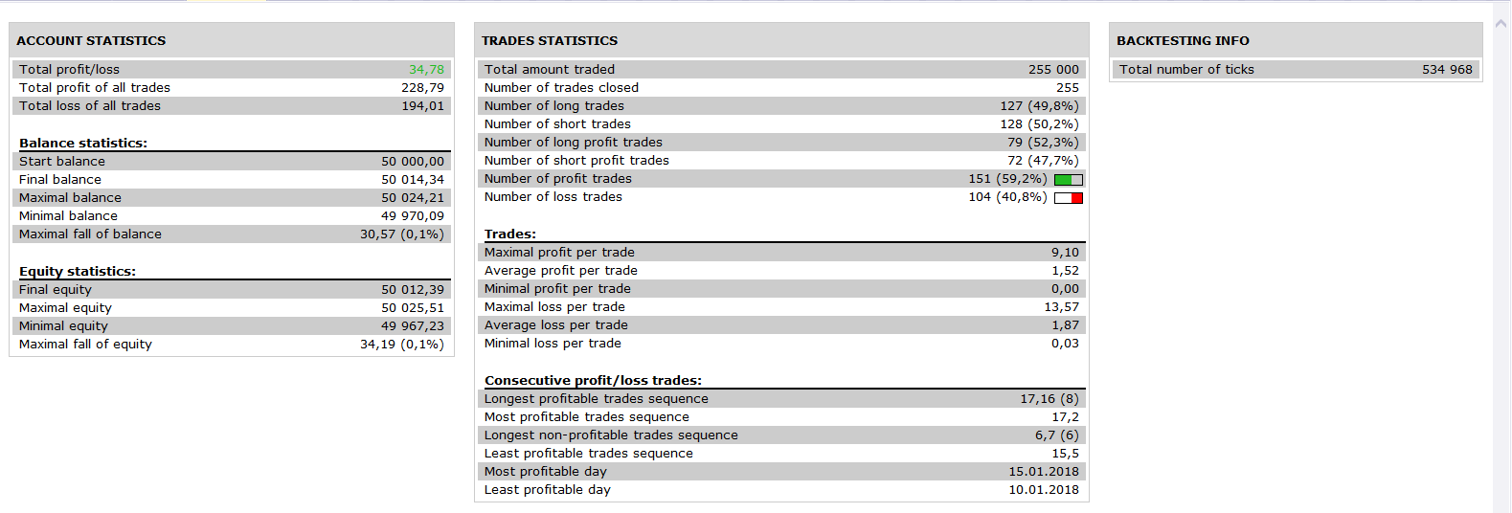The height and width of the screenshot is (513, 1512).
Task: Select the Number of long trades row
Action: (781, 105)
